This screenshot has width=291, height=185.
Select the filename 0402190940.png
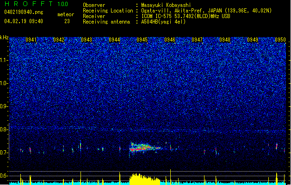(x=24, y=12)
